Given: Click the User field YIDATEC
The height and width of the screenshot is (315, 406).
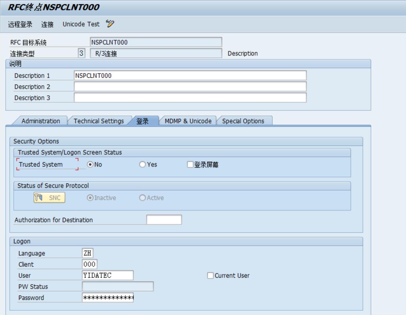Looking at the screenshot, I should [108, 275].
